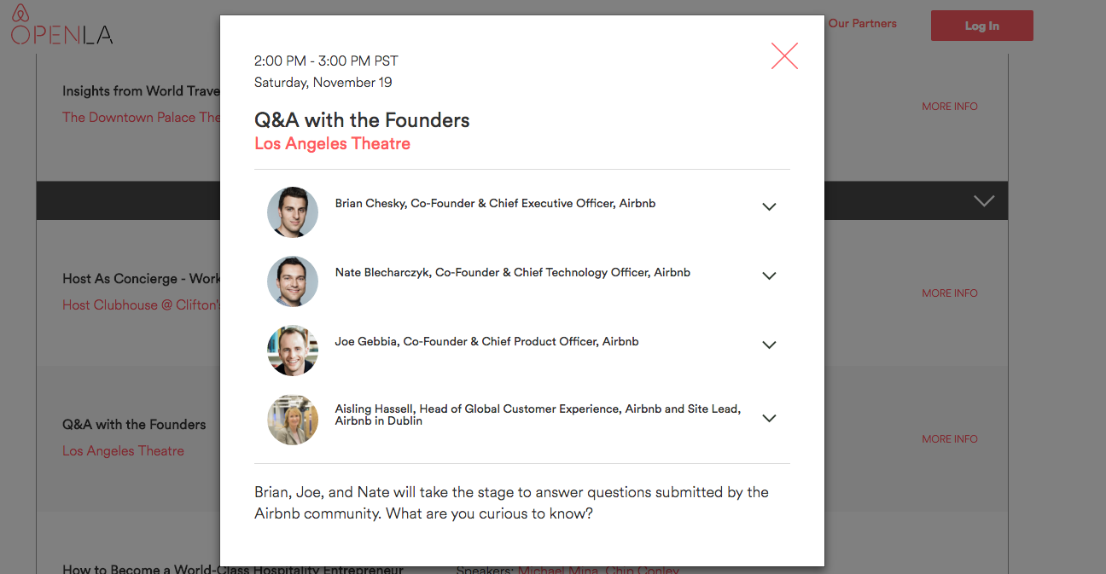Click Brian Chesky's profile photo
This screenshot has height=574, width=1106.
[x=293, y=212]
